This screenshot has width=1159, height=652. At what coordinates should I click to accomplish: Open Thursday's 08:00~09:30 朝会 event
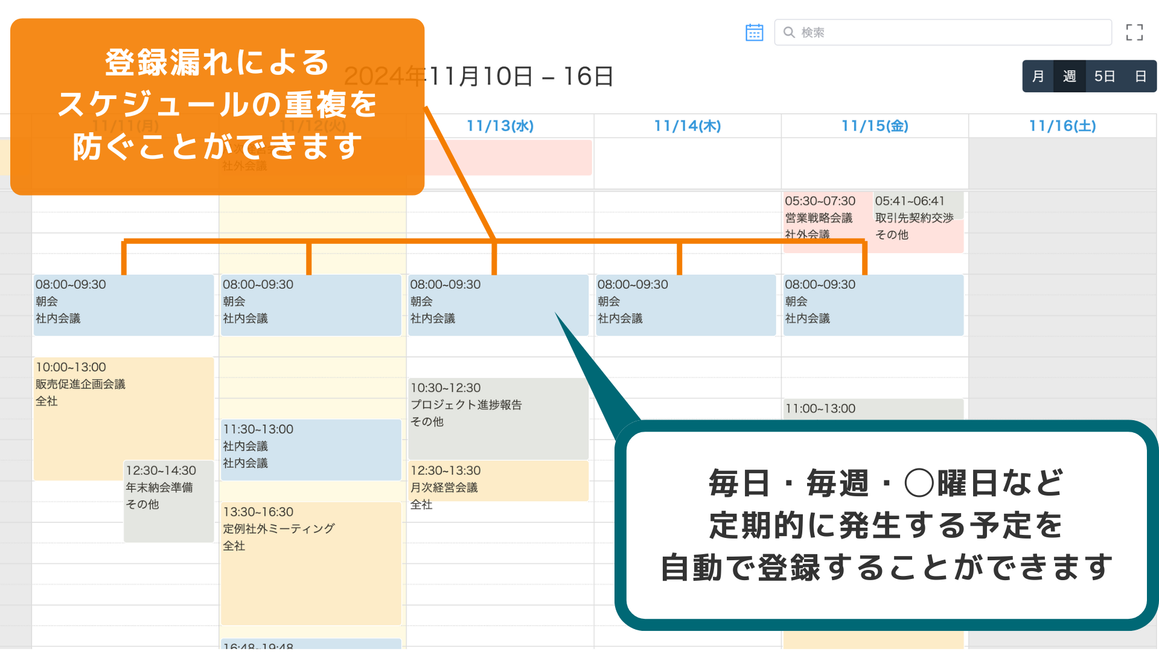pyautogui.click(x=686, y=305)
